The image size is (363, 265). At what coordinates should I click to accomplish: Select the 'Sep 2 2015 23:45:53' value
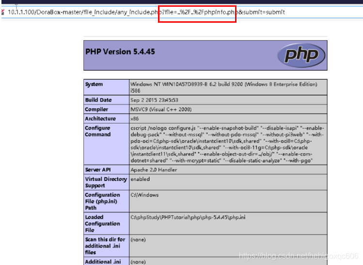(154, 100)
